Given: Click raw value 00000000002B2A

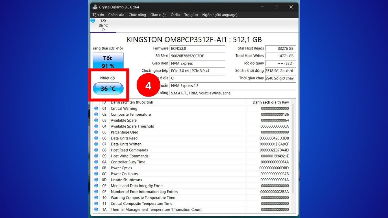Looking at the screenshot, I should 274,192.
